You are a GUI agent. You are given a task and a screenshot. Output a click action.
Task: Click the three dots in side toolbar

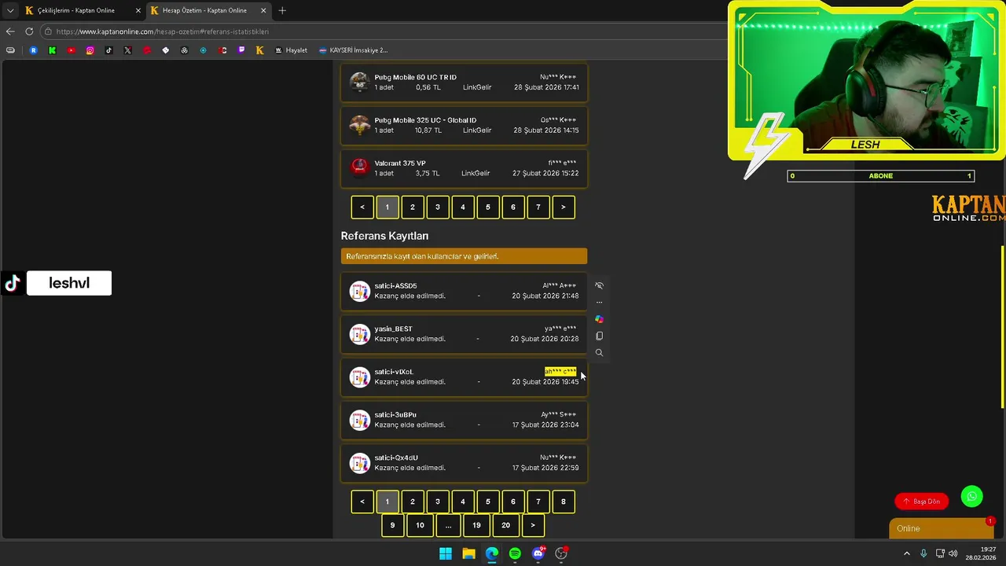(599, 303)
